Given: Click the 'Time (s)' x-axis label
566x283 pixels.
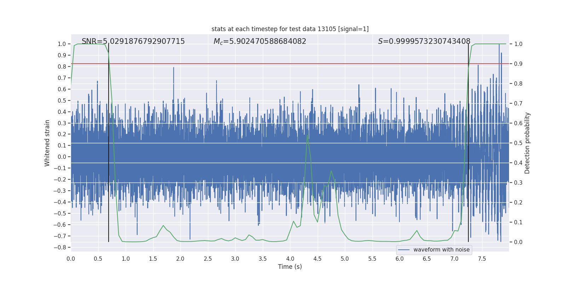Looking at the screenshot, I should coord(290,267).
